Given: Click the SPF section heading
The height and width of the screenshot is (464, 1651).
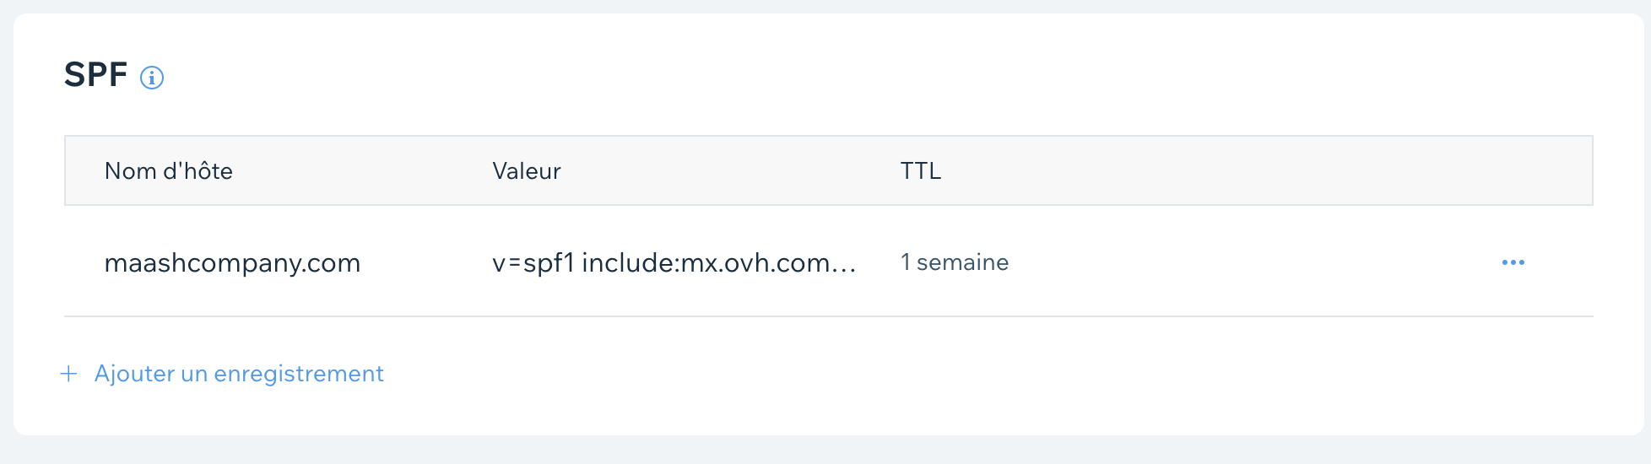Looking at the screenshot, I should pyautogui.click(x=96, y=75).
